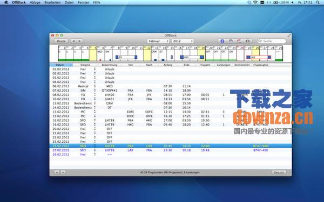Click the plus button to add entry
This screenshot has width=324, height=202.
coord(57,172)
